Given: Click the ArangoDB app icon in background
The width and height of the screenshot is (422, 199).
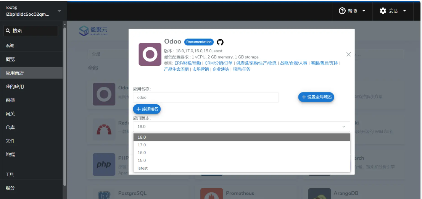Looking at the screenshot, I should point(319,194).
